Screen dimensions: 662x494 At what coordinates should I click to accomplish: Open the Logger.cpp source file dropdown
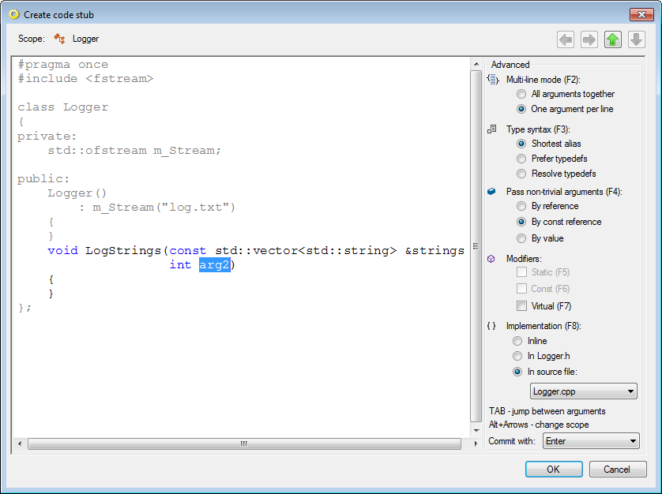tap(584, 391)
